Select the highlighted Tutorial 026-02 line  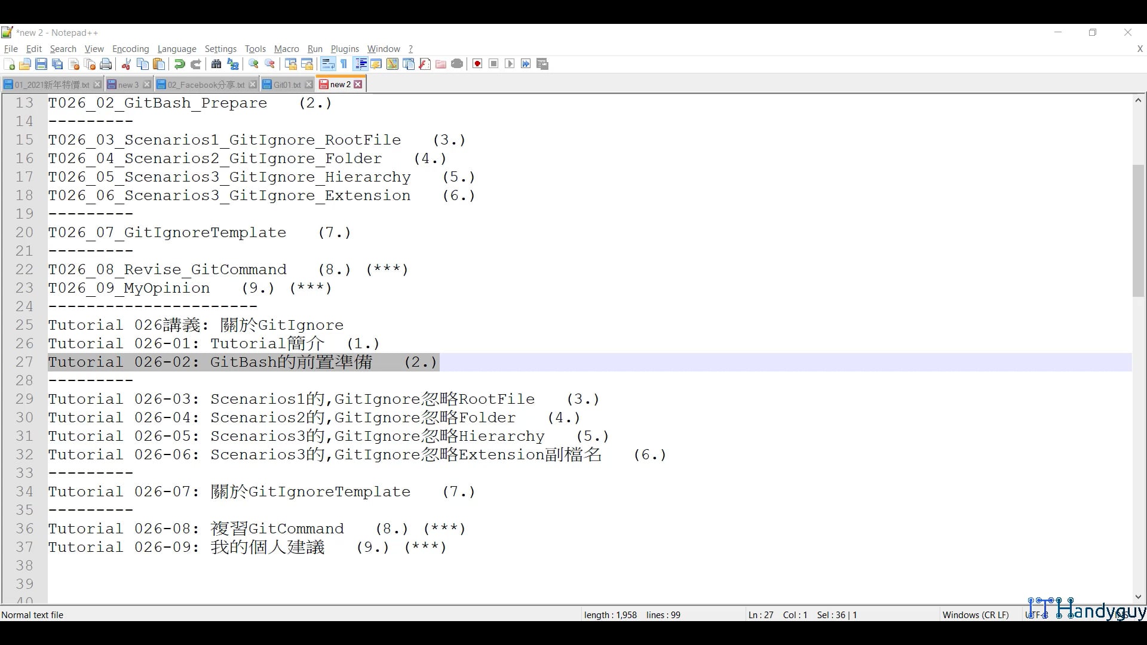tap(242, 362)
